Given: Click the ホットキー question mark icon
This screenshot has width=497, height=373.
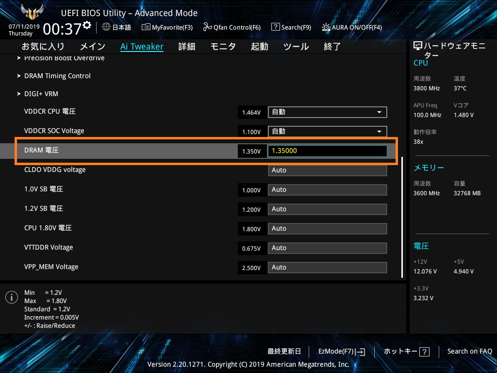Looking at the screenshot, I should click(x=424, y=352).
